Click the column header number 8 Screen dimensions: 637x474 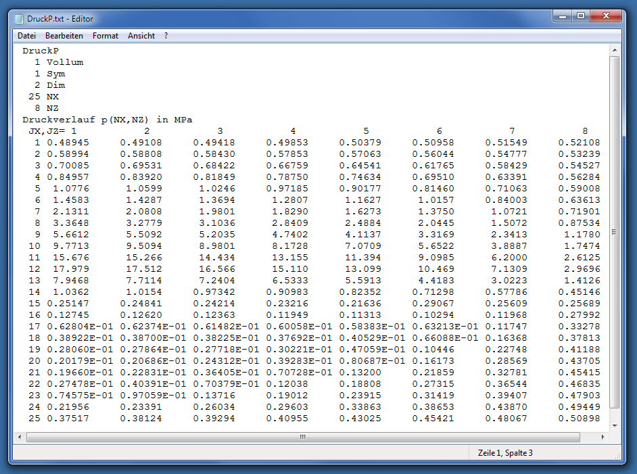coord(585,131)
